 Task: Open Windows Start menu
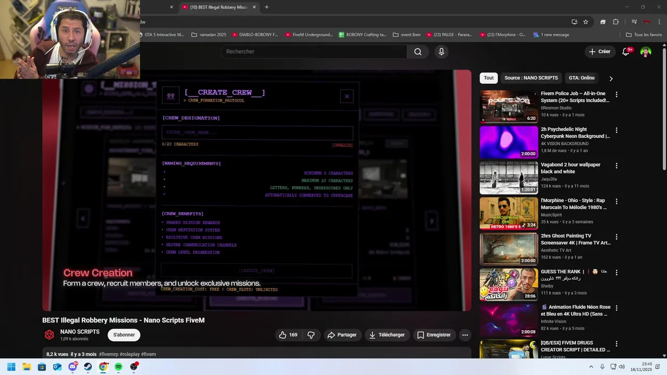coord(11,367)
